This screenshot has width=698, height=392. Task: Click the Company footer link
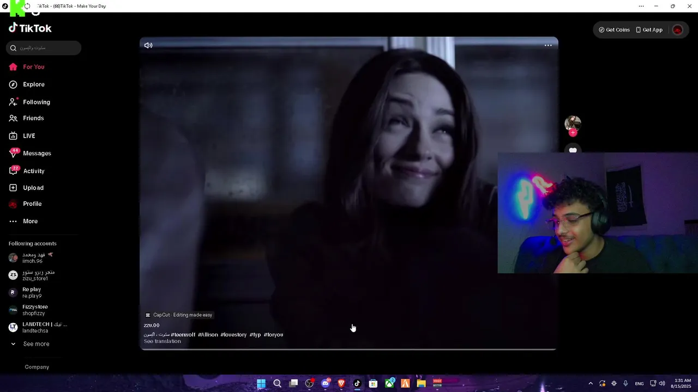[x=37, y=367]
